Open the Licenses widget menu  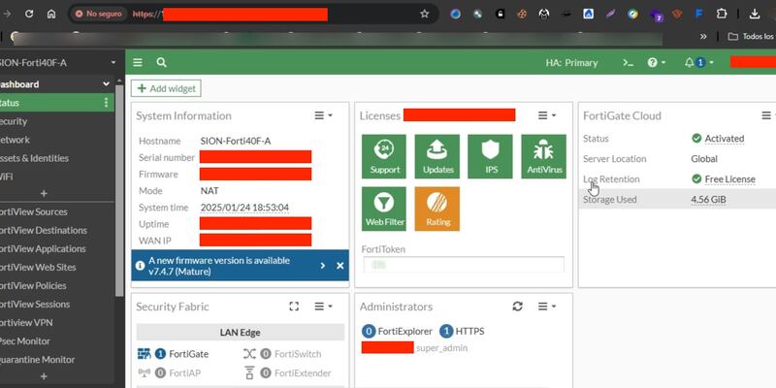click(547, 115)
